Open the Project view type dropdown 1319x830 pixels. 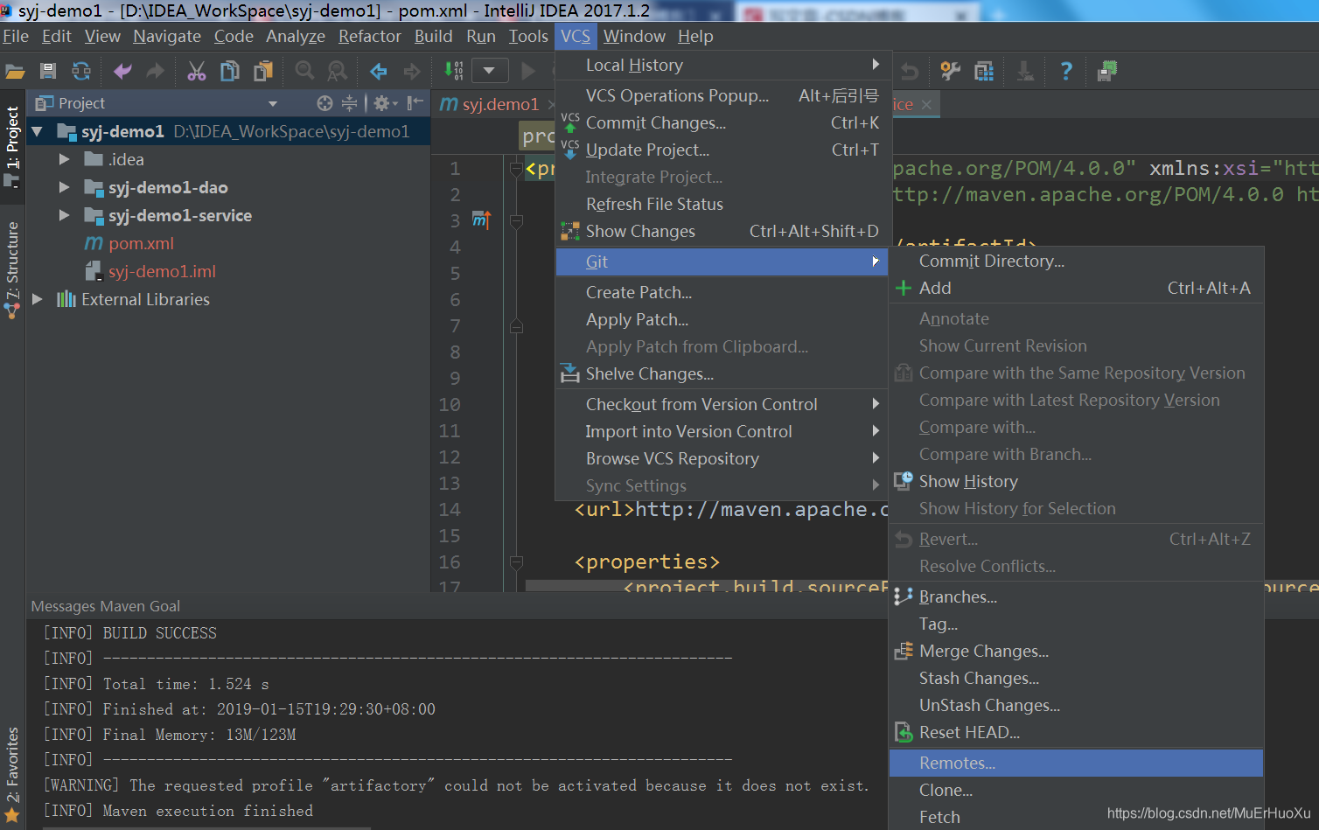click(273, 103)
